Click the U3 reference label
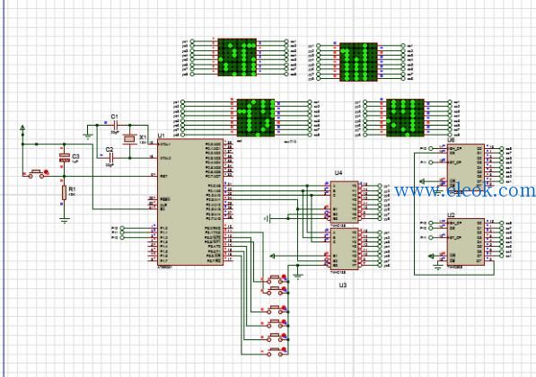Screen dimensions: 536x377 coord(343,285)
